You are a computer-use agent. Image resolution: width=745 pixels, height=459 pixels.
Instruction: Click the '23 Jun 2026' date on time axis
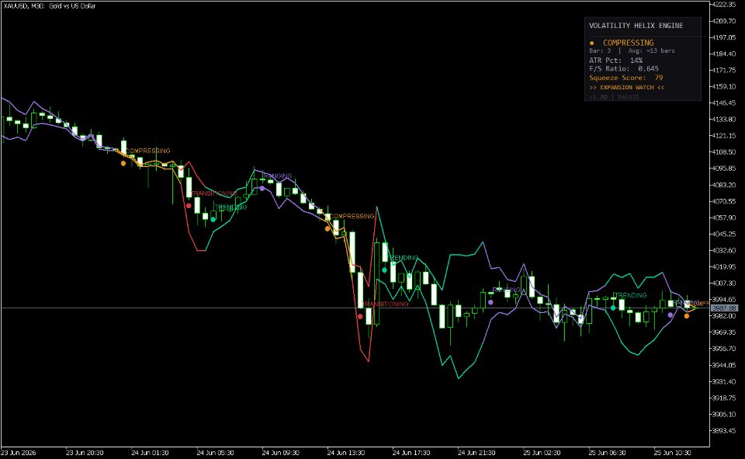pos(19,453)
